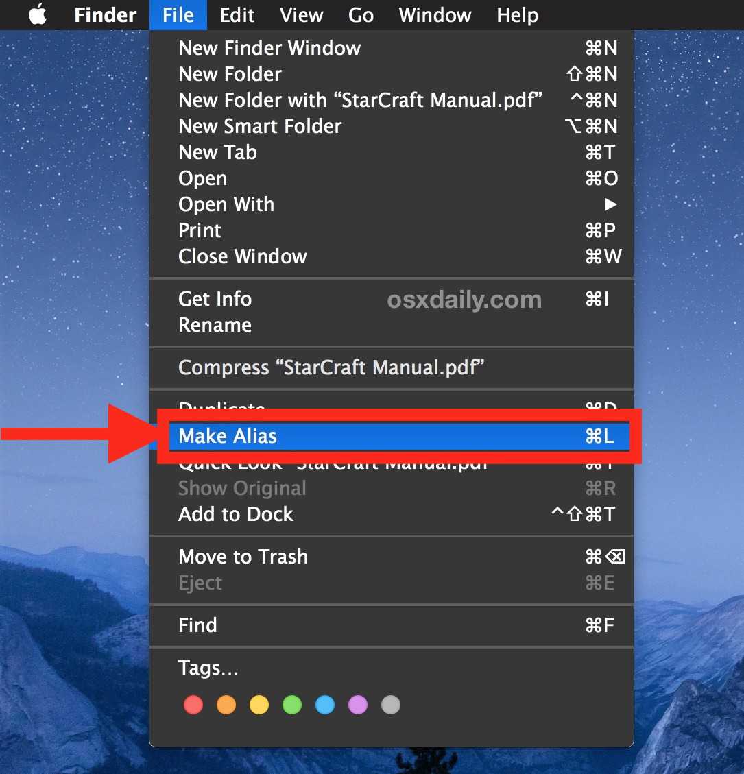This screenshot has height=774, width=744.
Task: Apply the purple tag color
Action: [358, 704]
